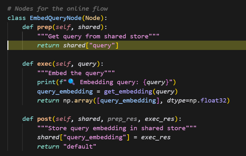Click the {query} placeholder in the f-string
246x156 pixels.
point(156,82)
